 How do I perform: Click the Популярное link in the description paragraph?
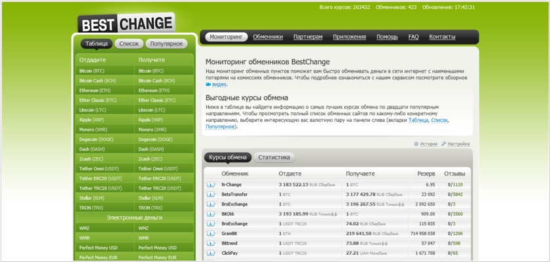[x=220, y=126]
